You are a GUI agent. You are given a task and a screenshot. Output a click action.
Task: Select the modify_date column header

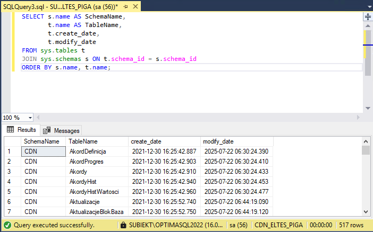pos(237,141)
